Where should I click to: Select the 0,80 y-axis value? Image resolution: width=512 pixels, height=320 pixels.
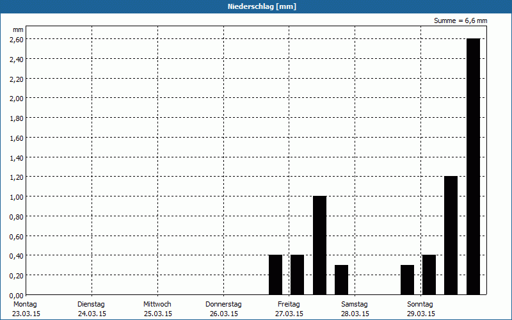pos(17,217)
